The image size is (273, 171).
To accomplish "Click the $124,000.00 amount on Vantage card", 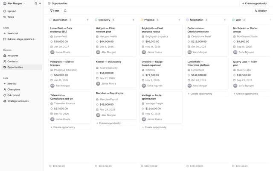I will pos(153,109).
